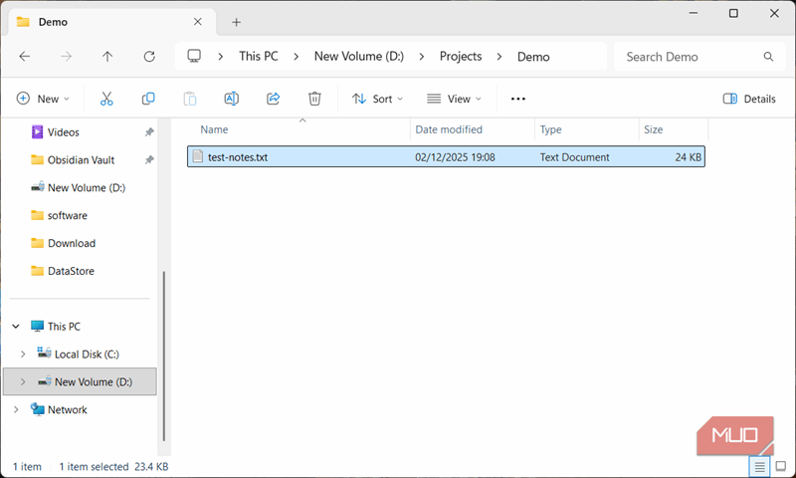Click Projects in the breadcrumb path
The width and height of the screenshot is (796, 478).
tap(461, 57)
